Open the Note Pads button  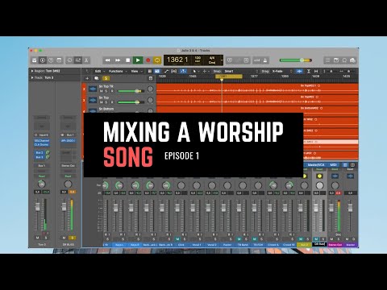[x=336, y=60]
